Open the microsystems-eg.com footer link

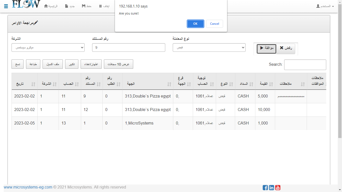pyautogui.click(x=28, y=187)
